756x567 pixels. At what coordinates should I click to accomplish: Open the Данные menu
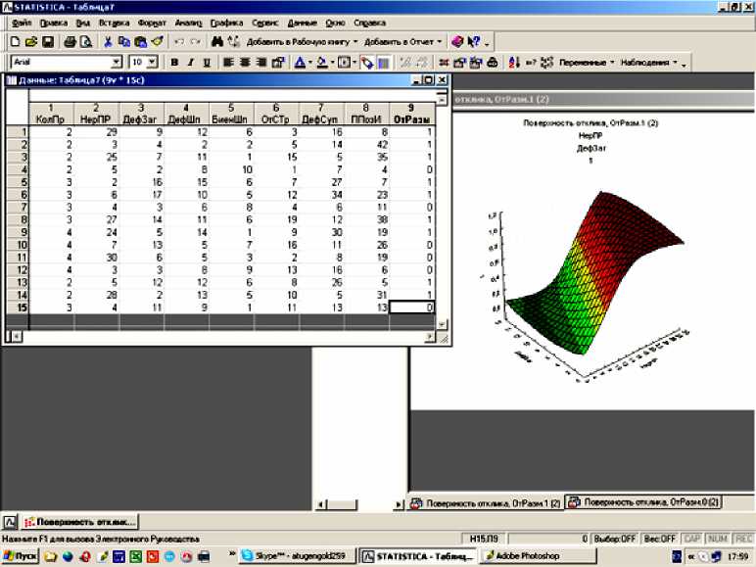tap(302, 23)
